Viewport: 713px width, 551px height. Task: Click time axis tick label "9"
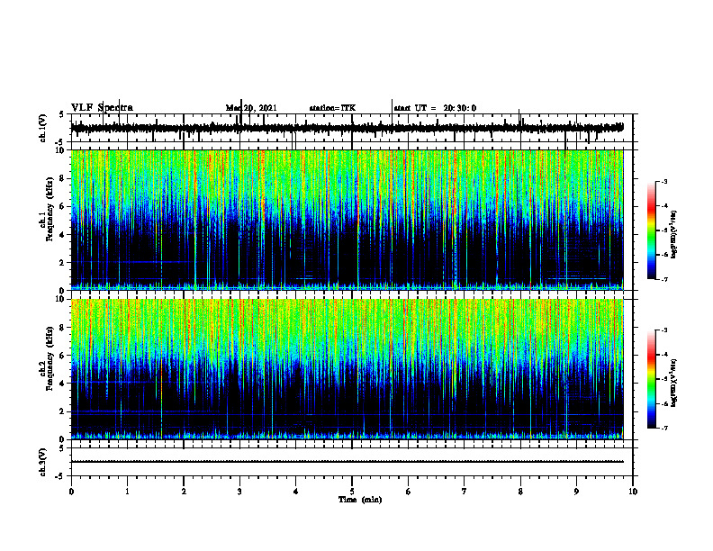point(576,492)
